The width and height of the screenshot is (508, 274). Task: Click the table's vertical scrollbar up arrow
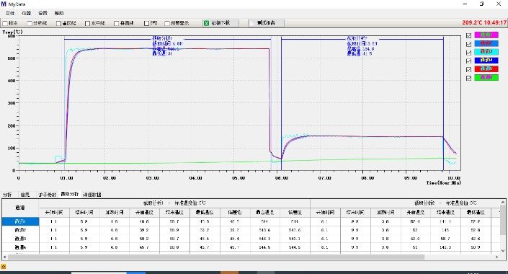[503, 203]
